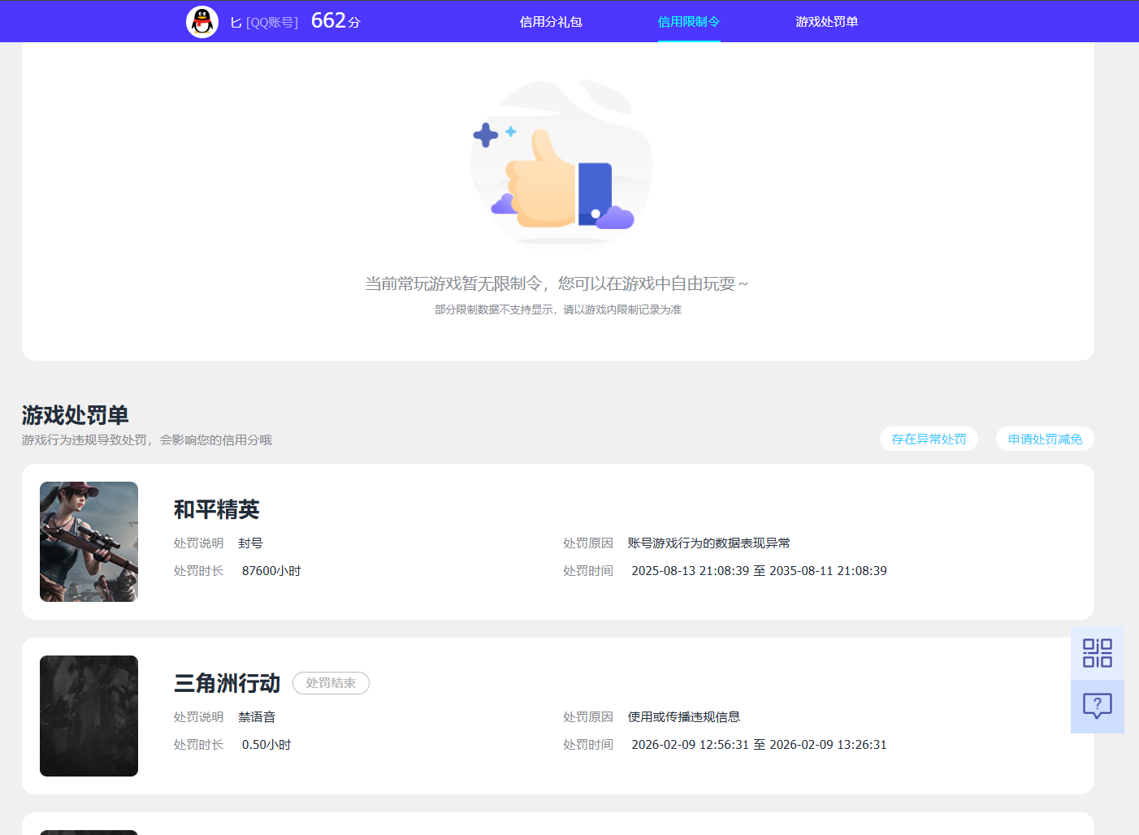Viewport: 1139px width, 835px height.
Task: Click the QQ penguin avatar in the header
Action: coord(201,21)
